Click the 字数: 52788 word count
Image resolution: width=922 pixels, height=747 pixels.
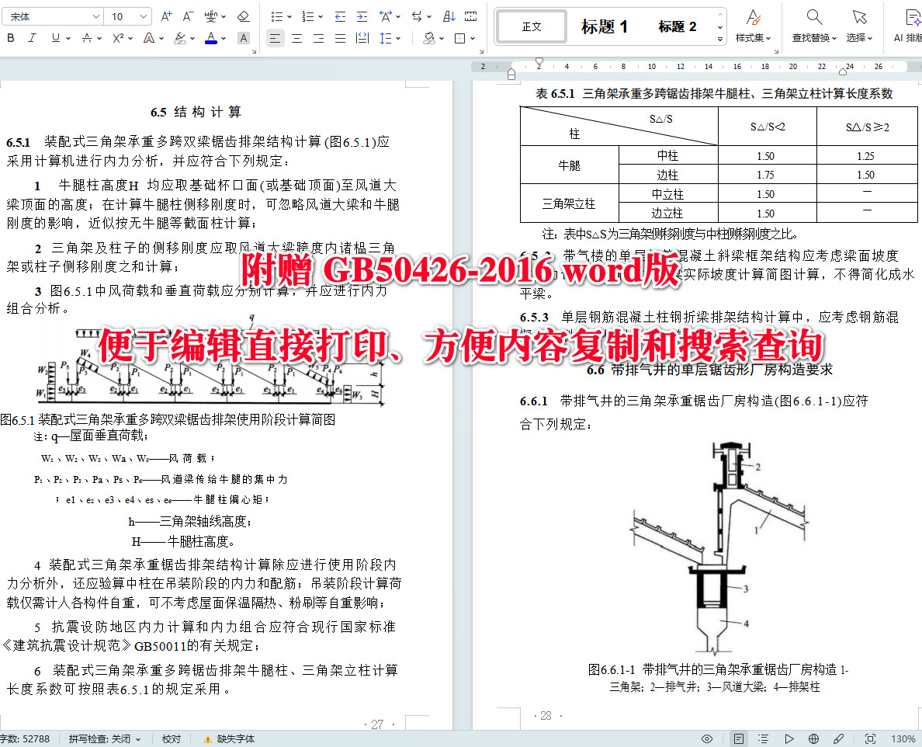pos(25,738)
